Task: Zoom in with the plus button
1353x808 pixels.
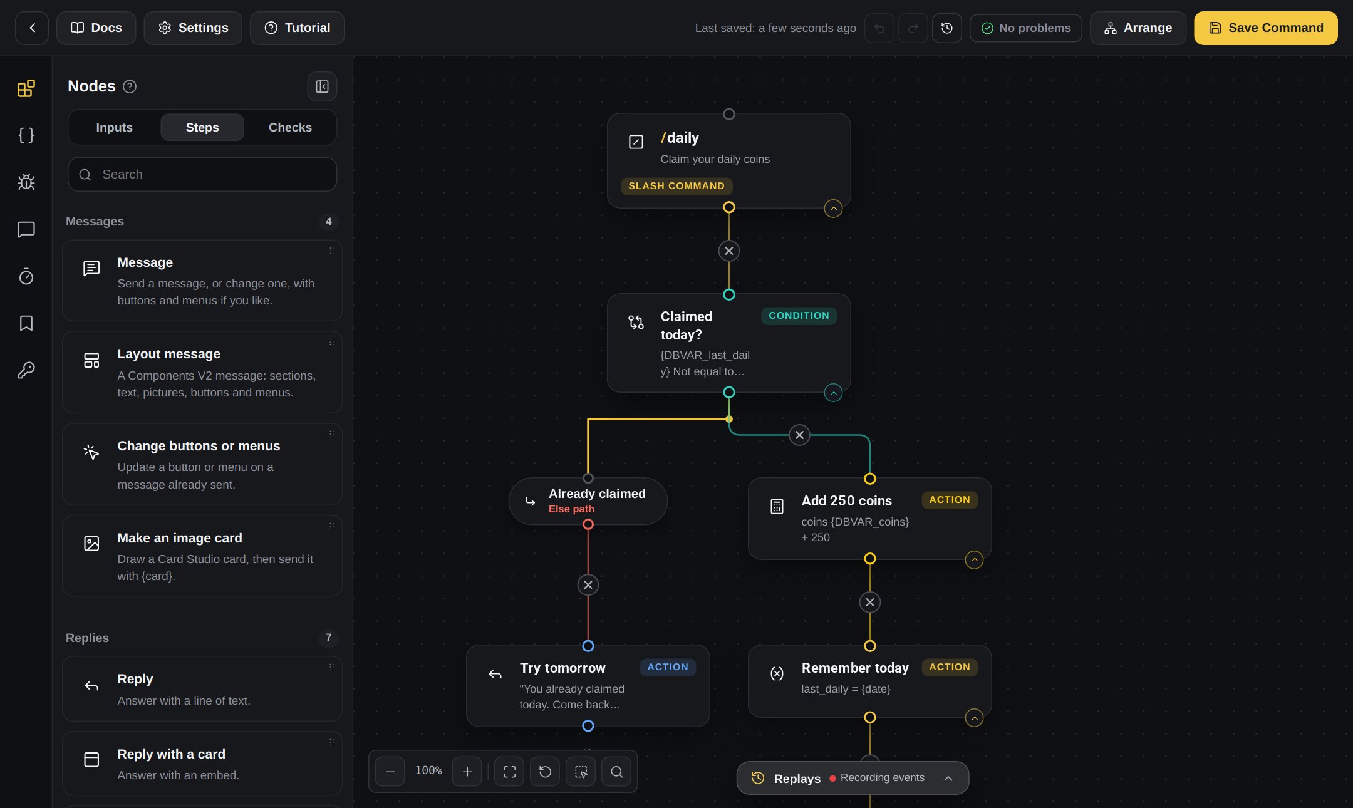Action: (467, 772)
